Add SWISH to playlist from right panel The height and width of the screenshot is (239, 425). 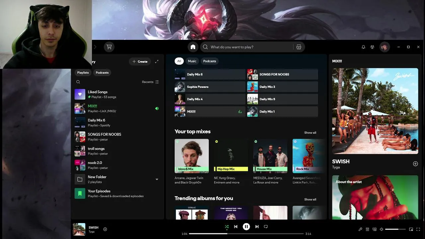tap(415, 164)
